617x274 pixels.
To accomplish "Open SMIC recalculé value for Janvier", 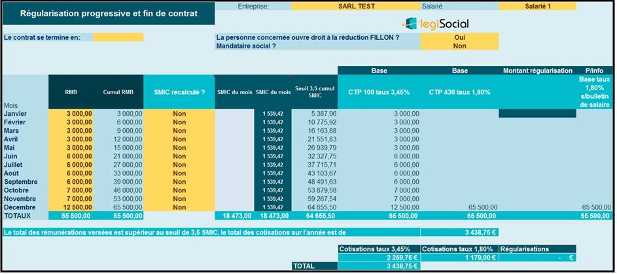I will pyautogui.click(x=179, y=114).
